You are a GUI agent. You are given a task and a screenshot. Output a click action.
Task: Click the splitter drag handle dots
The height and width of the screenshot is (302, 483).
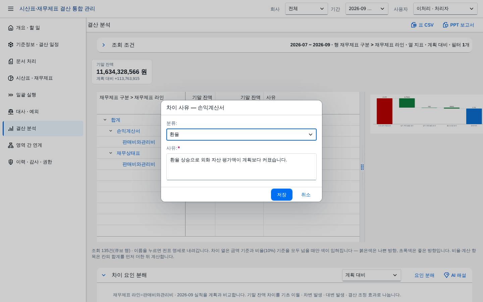click(x=362, y=167)
